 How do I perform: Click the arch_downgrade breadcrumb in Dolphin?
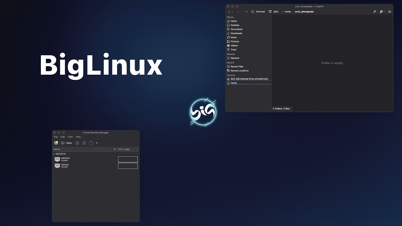point(304,12)
